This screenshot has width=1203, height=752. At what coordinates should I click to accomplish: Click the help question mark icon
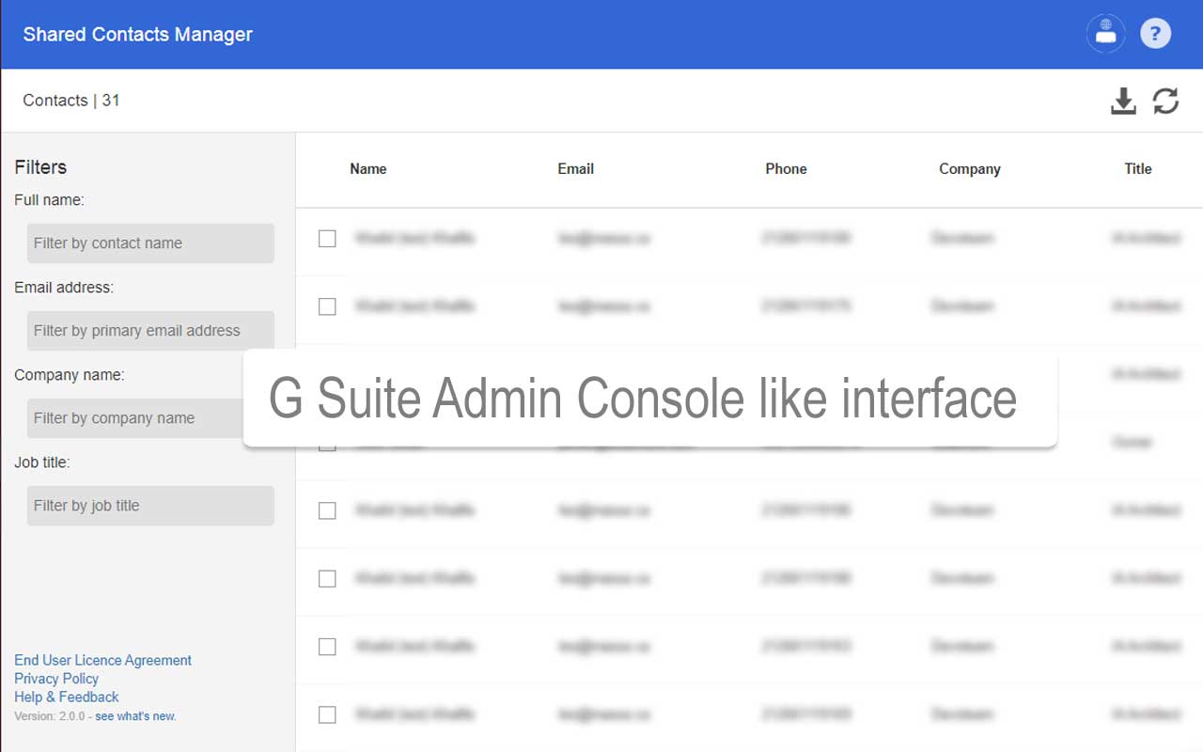click(1156, 34)
